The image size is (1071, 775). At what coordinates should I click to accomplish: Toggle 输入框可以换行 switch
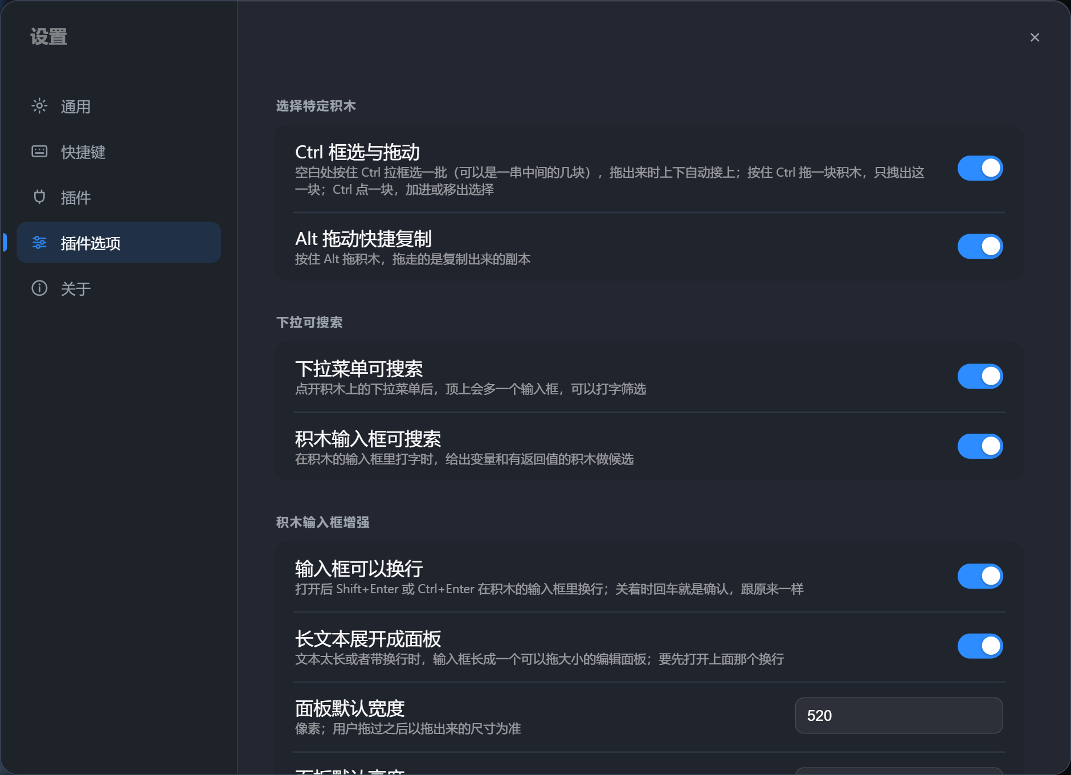pos(980,576)
